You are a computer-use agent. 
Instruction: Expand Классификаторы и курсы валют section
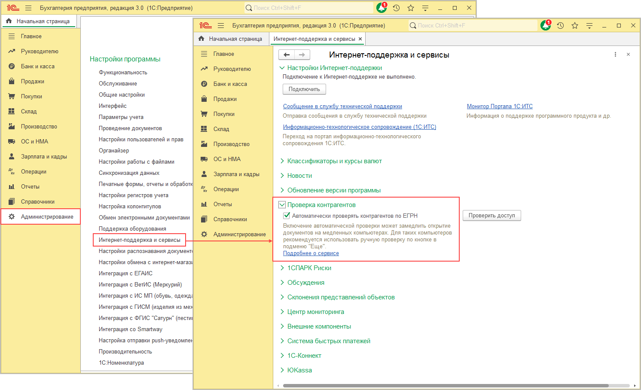pos(282,161)
